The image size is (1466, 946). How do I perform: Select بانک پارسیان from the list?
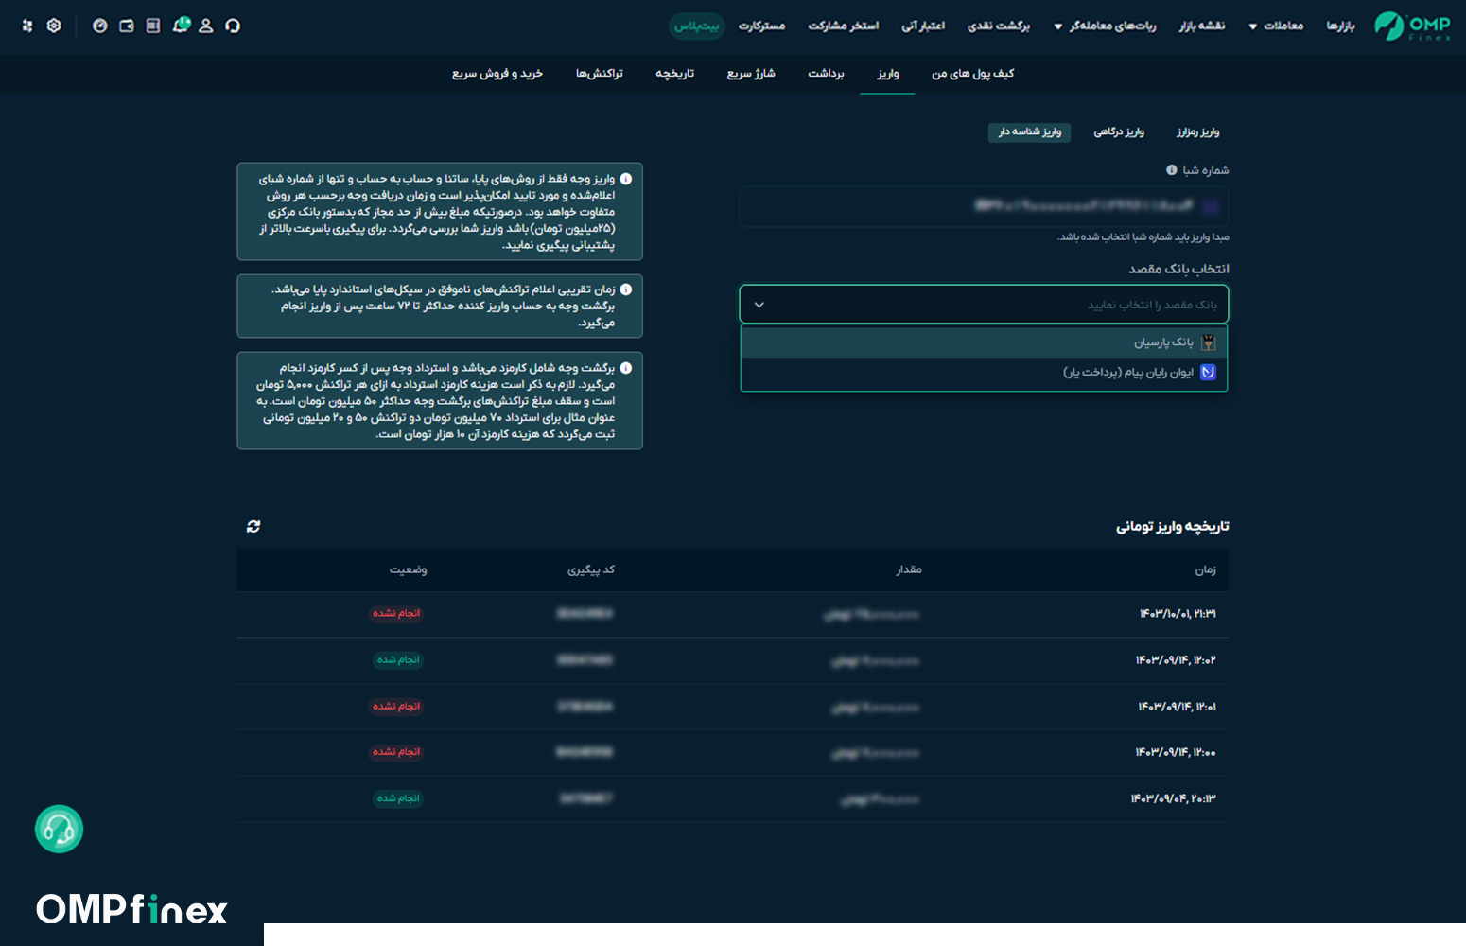point(985,342)
